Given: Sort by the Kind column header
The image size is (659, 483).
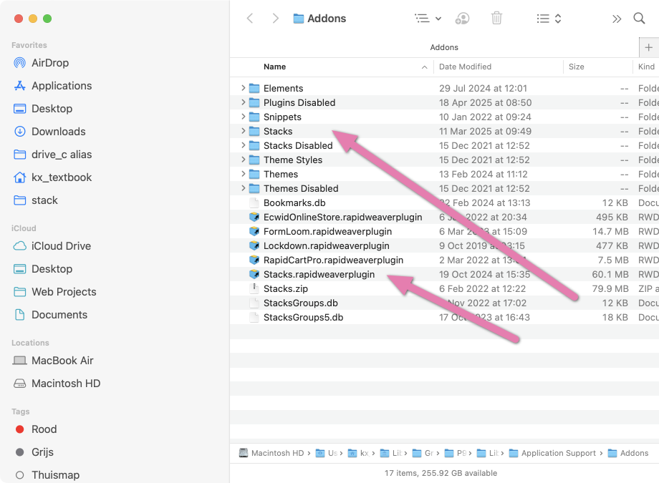Looking at the screenshot, I should (x=646, y=67).
